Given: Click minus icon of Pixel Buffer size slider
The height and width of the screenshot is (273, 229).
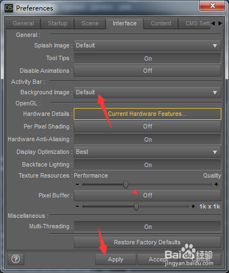Looking at the screenshot, I should pos(77,206).
